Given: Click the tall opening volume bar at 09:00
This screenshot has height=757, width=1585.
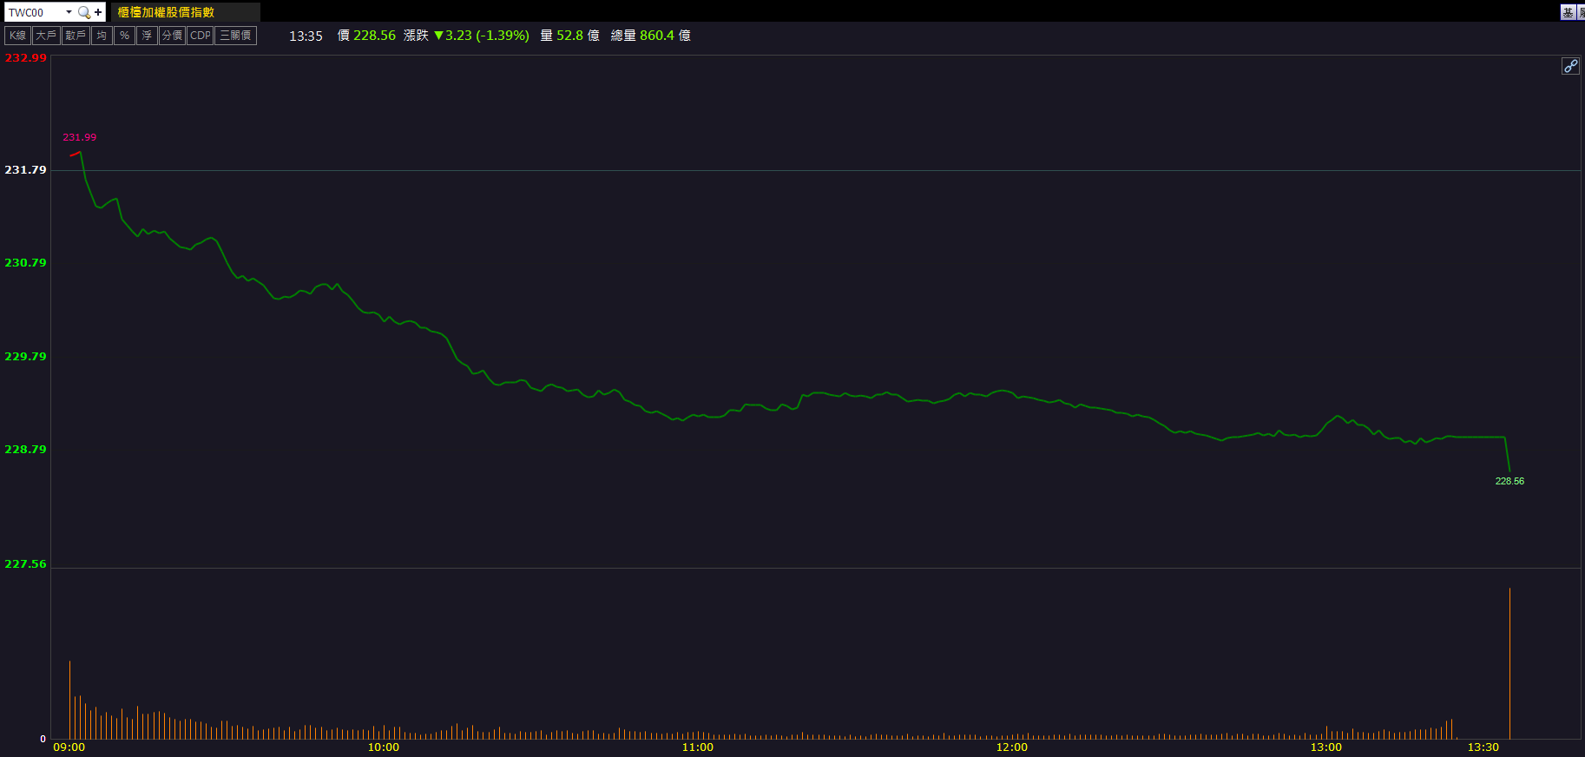Looking at the screenshot, I should pos(69,700).
